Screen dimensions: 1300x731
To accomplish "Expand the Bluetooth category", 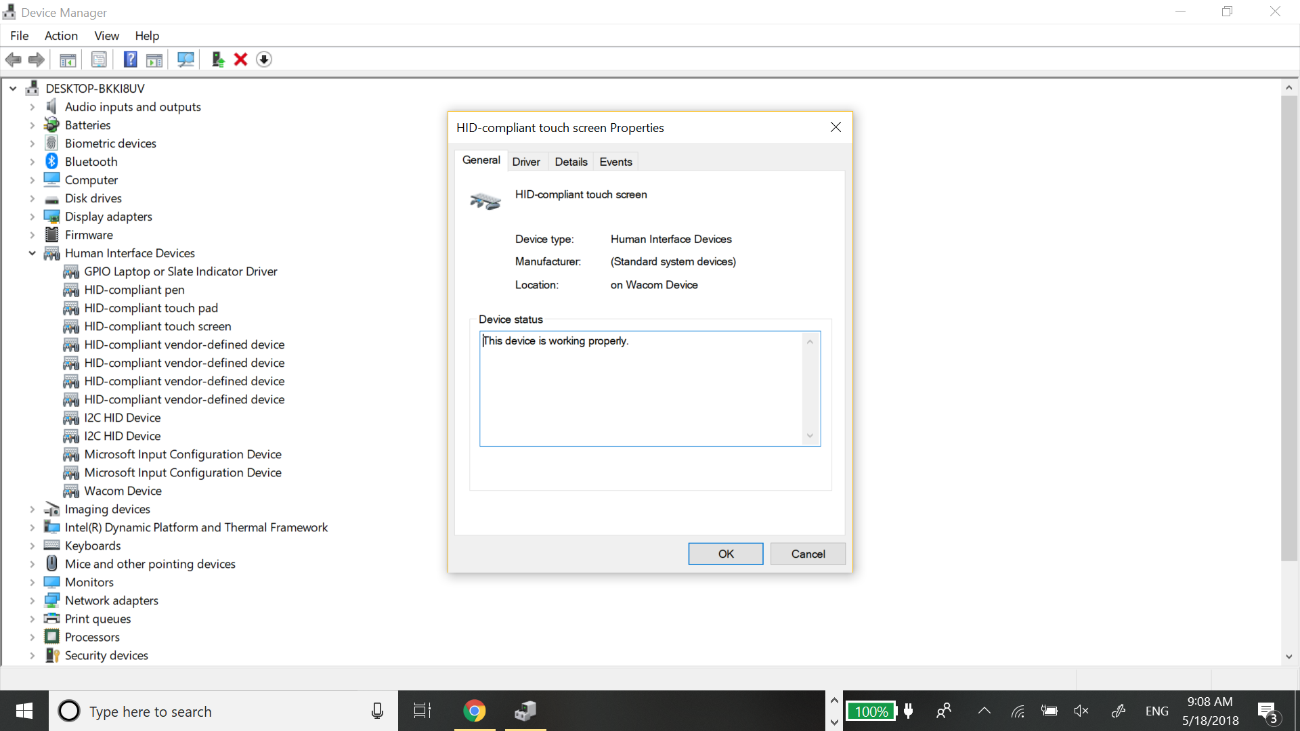I will (x=32, y=162).
